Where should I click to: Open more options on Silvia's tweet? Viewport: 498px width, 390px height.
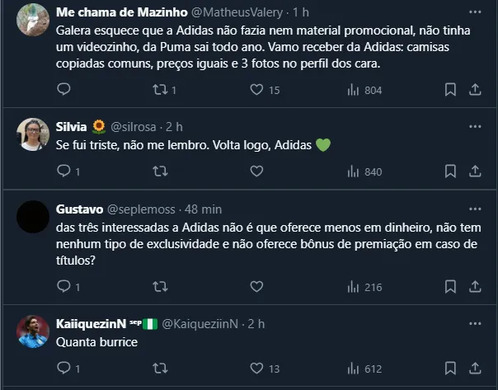pyautogui.click(x=475, y=126)
